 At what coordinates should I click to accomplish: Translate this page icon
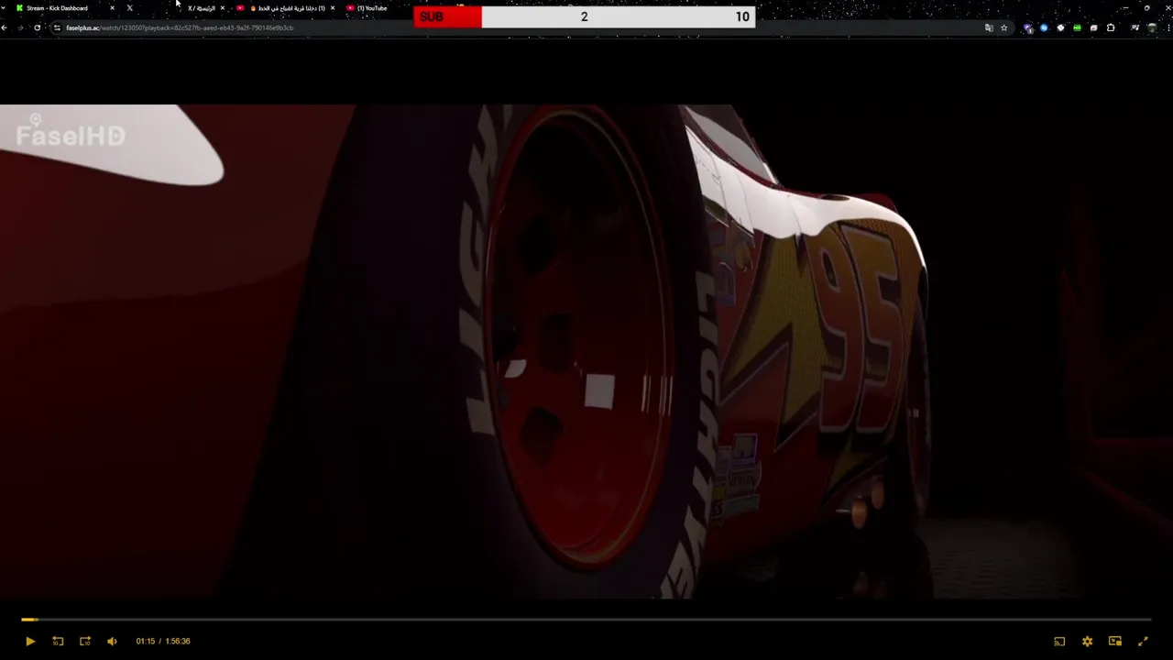coord(989,27)
